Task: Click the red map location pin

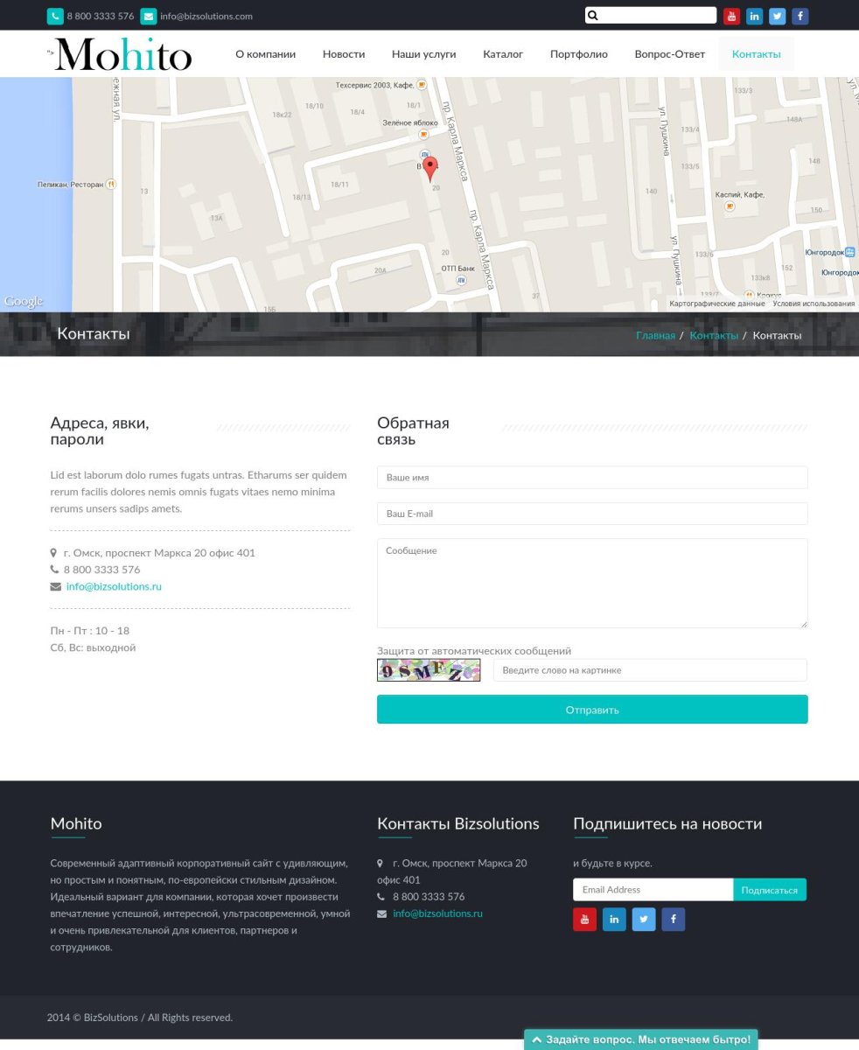Action: (x=429, y=169)
